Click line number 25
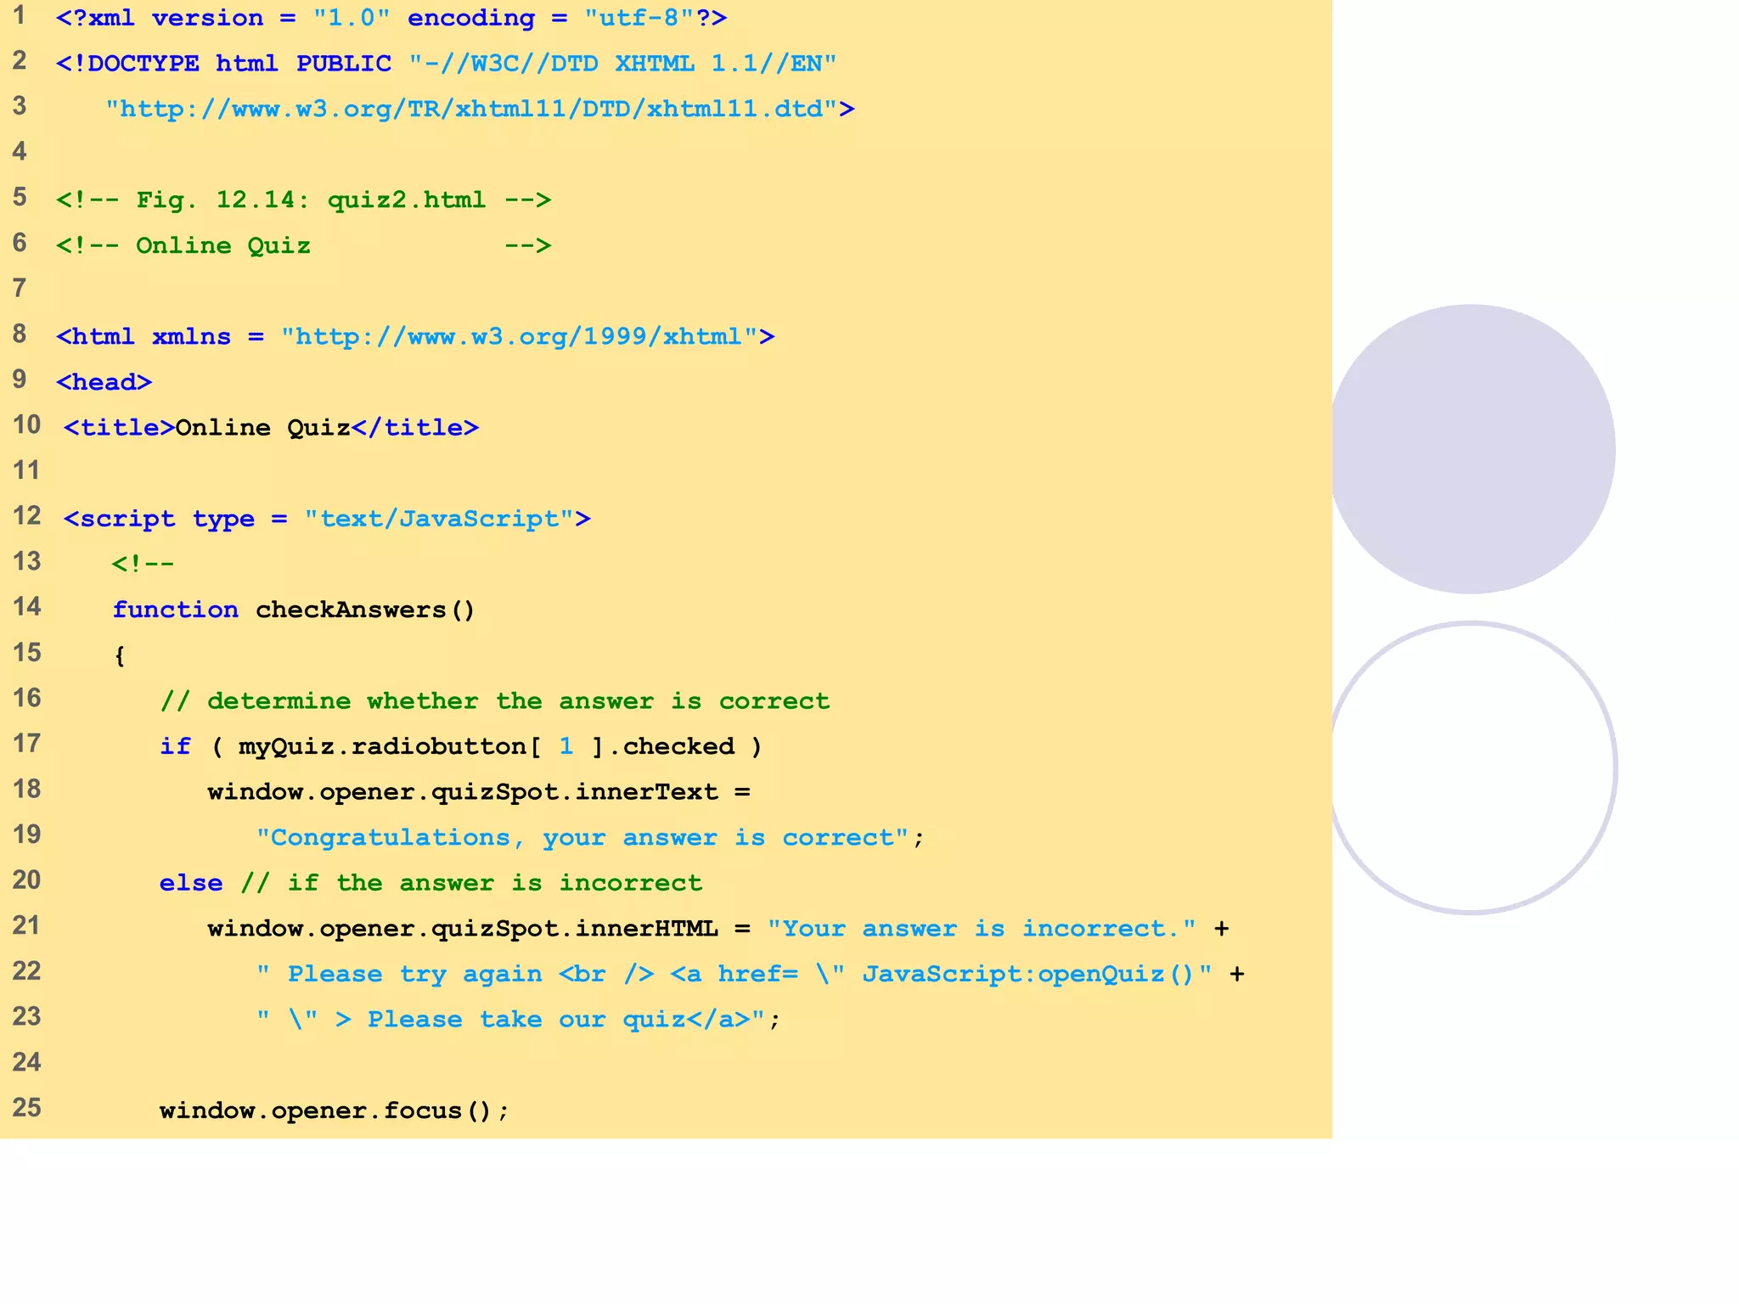Screen dimensions: 1739x1304 [x=26, y=1108]
